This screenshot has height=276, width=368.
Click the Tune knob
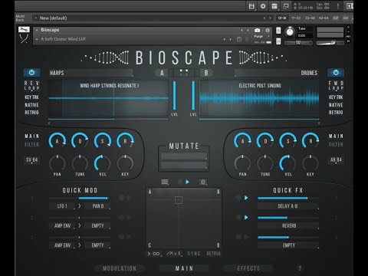(x=290, y=32)
